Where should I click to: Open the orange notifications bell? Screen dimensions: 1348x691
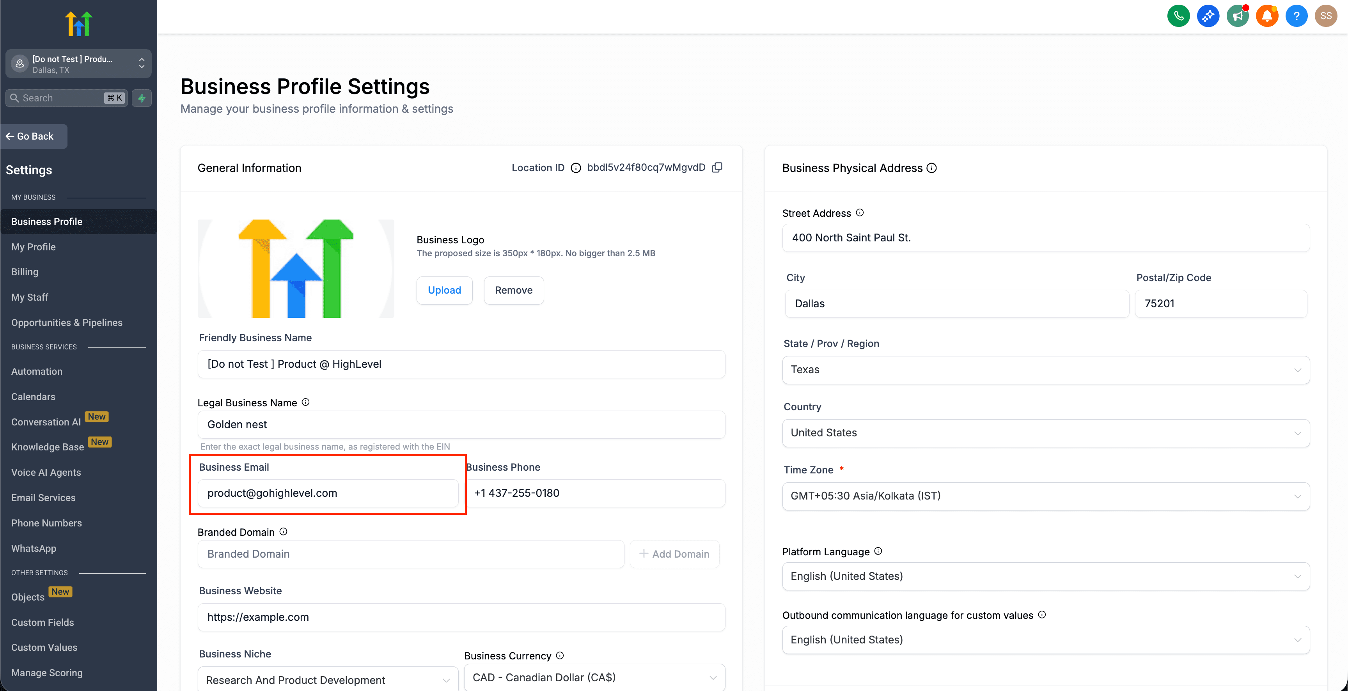pyautogui.click(x=1267, y=16)
